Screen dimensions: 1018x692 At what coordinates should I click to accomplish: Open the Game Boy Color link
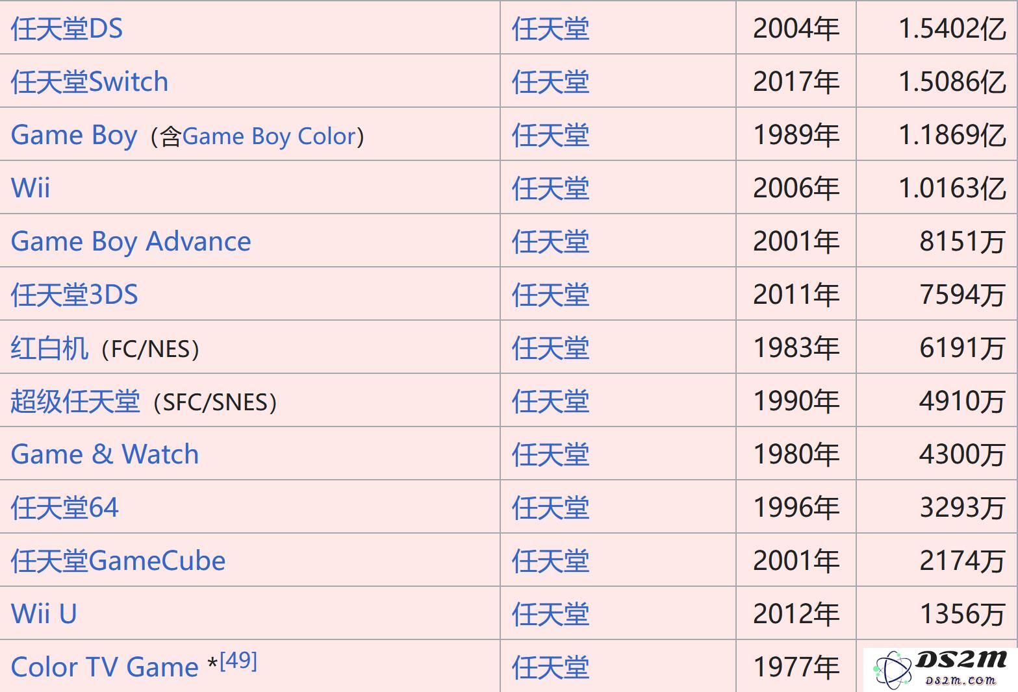[x=270, y=136]
